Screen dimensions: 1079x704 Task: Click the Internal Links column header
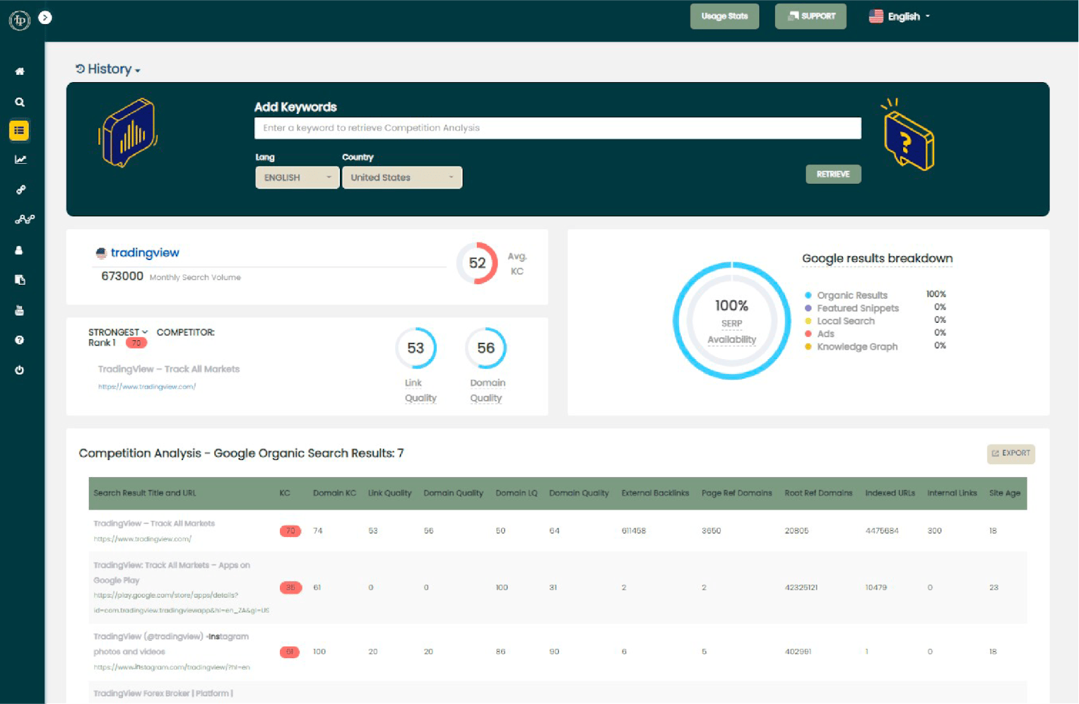click(x=952, y=493)
